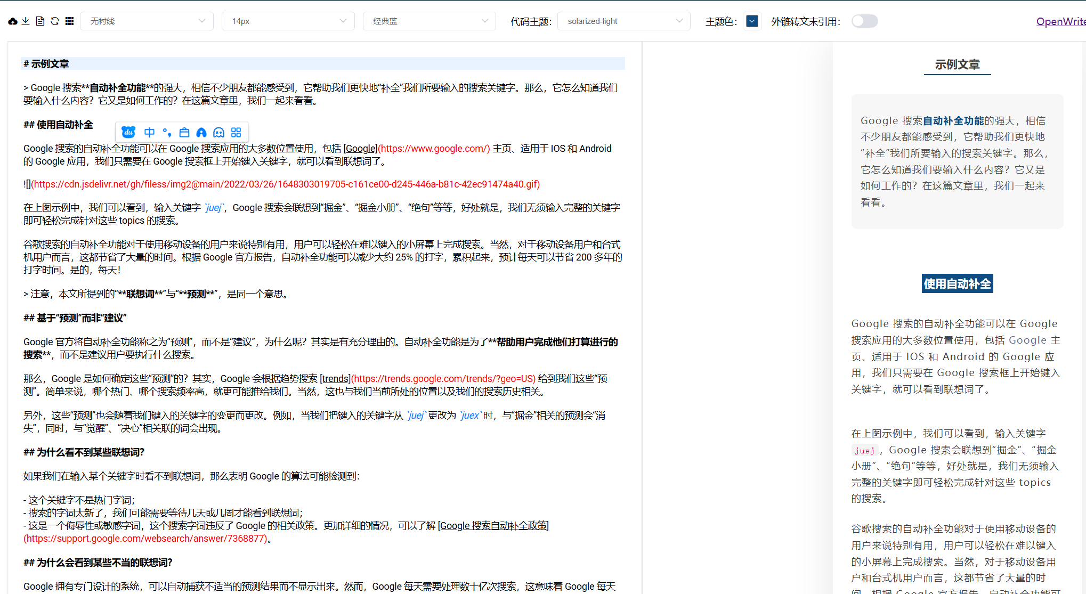Click the download arrow icon
Viewport: 1086px width, 594px height.
[26, 21]
